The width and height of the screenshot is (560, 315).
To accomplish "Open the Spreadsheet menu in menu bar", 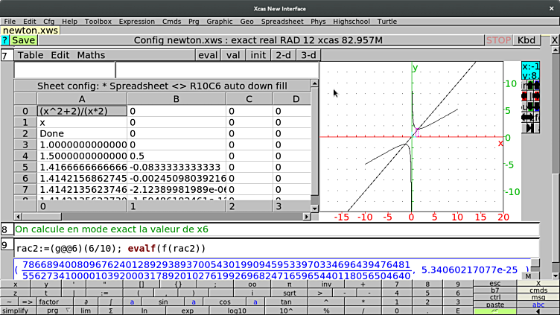I will click(x=282, y=22).
